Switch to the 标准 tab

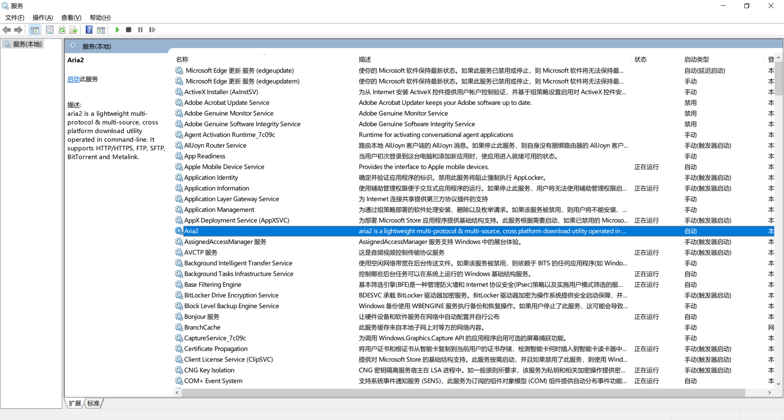point(94,403)
